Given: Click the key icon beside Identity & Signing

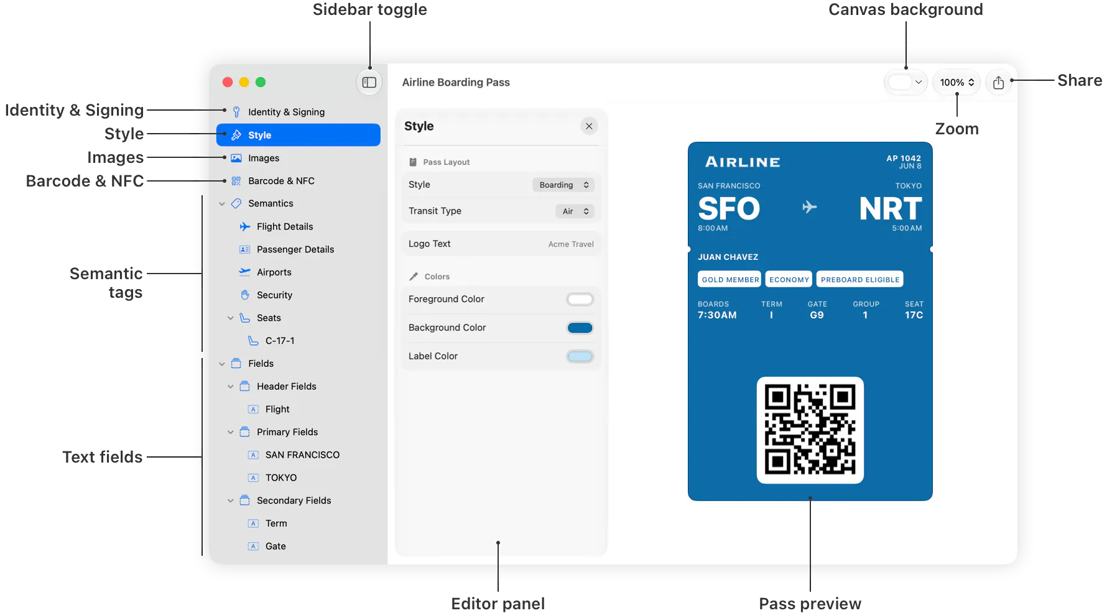Looking at the screenshot, I should (x=236, y=112).
